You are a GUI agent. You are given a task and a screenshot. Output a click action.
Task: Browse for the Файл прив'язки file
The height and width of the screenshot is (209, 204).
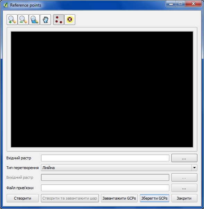pyautogui.click(x=184, y=188)
